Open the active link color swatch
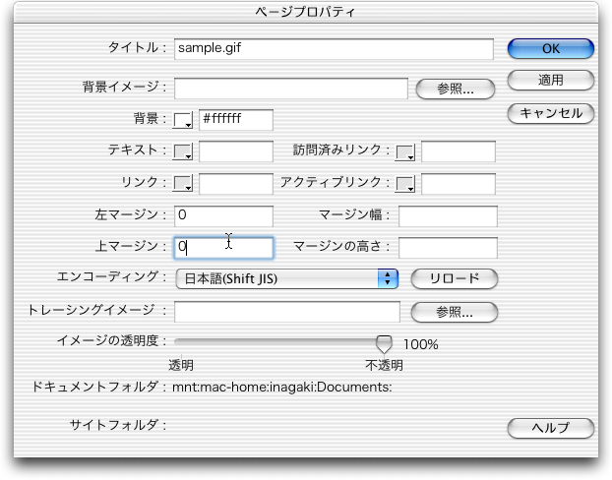The height and width of the screenshot is (480, 612). point(405,184)
